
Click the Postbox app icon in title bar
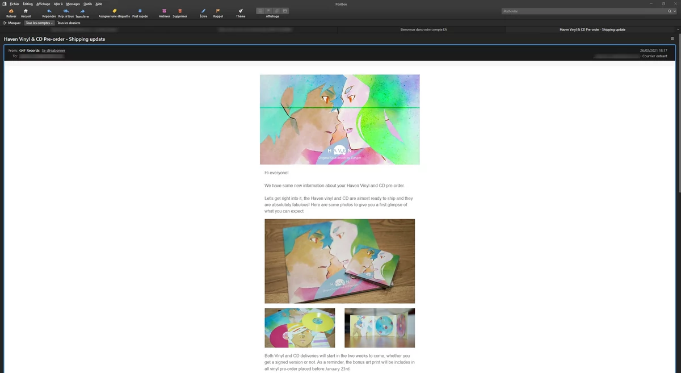point(4,4)
